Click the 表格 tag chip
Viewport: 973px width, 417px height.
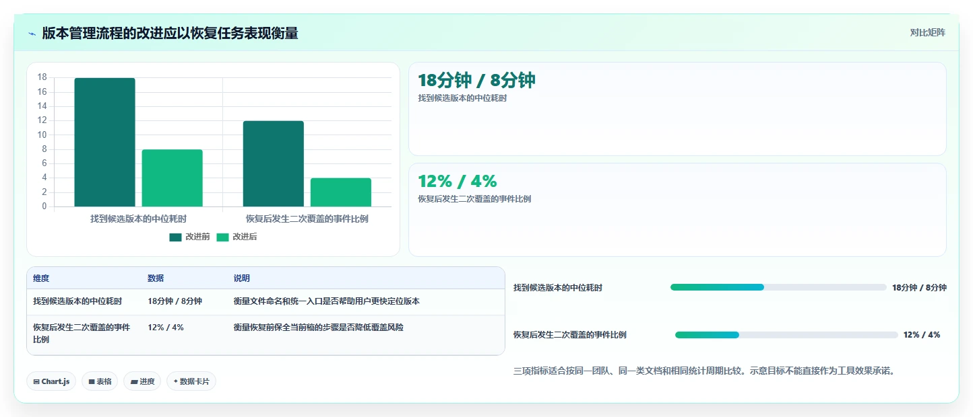tap(100, 381)
